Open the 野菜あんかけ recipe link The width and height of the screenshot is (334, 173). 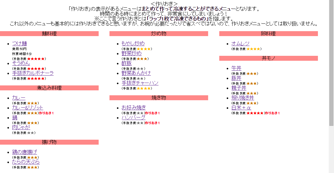tap(136, 73)
